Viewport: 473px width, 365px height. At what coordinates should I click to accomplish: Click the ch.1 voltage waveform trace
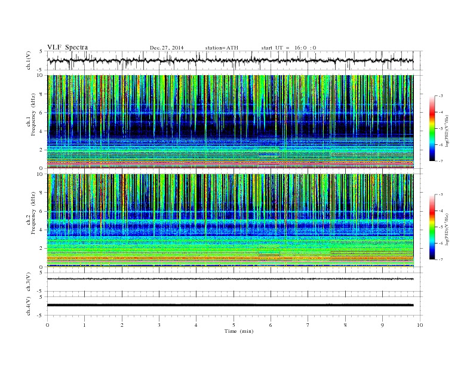point(230,60)
